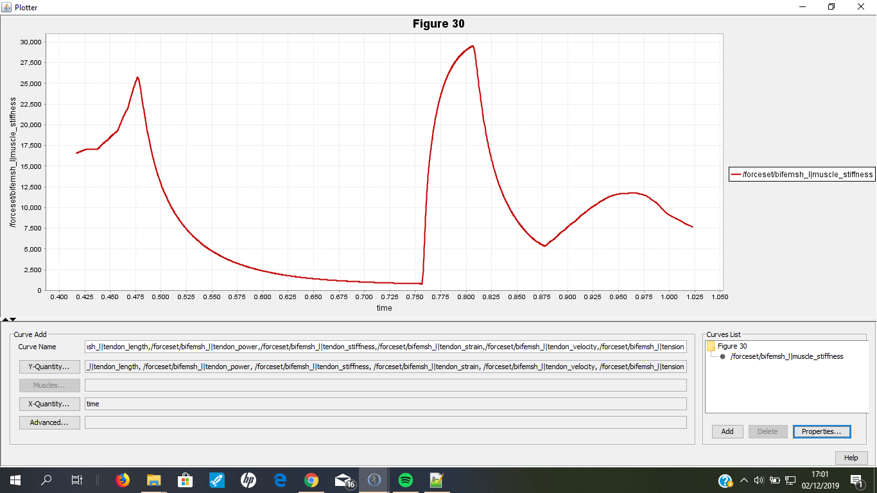This screenshot has width=877, height=493.
Task: Click active OpenSim taskbar icon
Action: [x=374, y=480]
